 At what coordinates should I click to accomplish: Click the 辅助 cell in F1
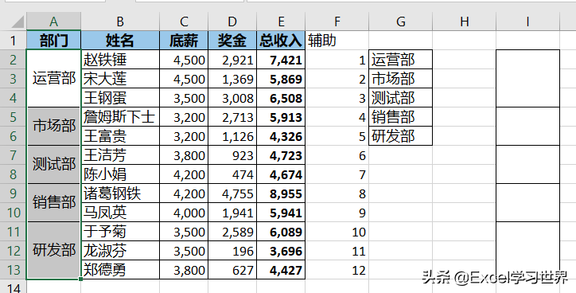click(337, 40)
